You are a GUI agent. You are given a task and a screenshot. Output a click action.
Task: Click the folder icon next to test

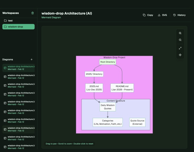tap(5, 21)
